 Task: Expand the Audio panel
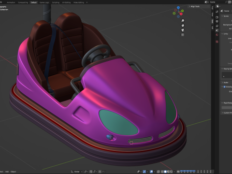point(222,83)
